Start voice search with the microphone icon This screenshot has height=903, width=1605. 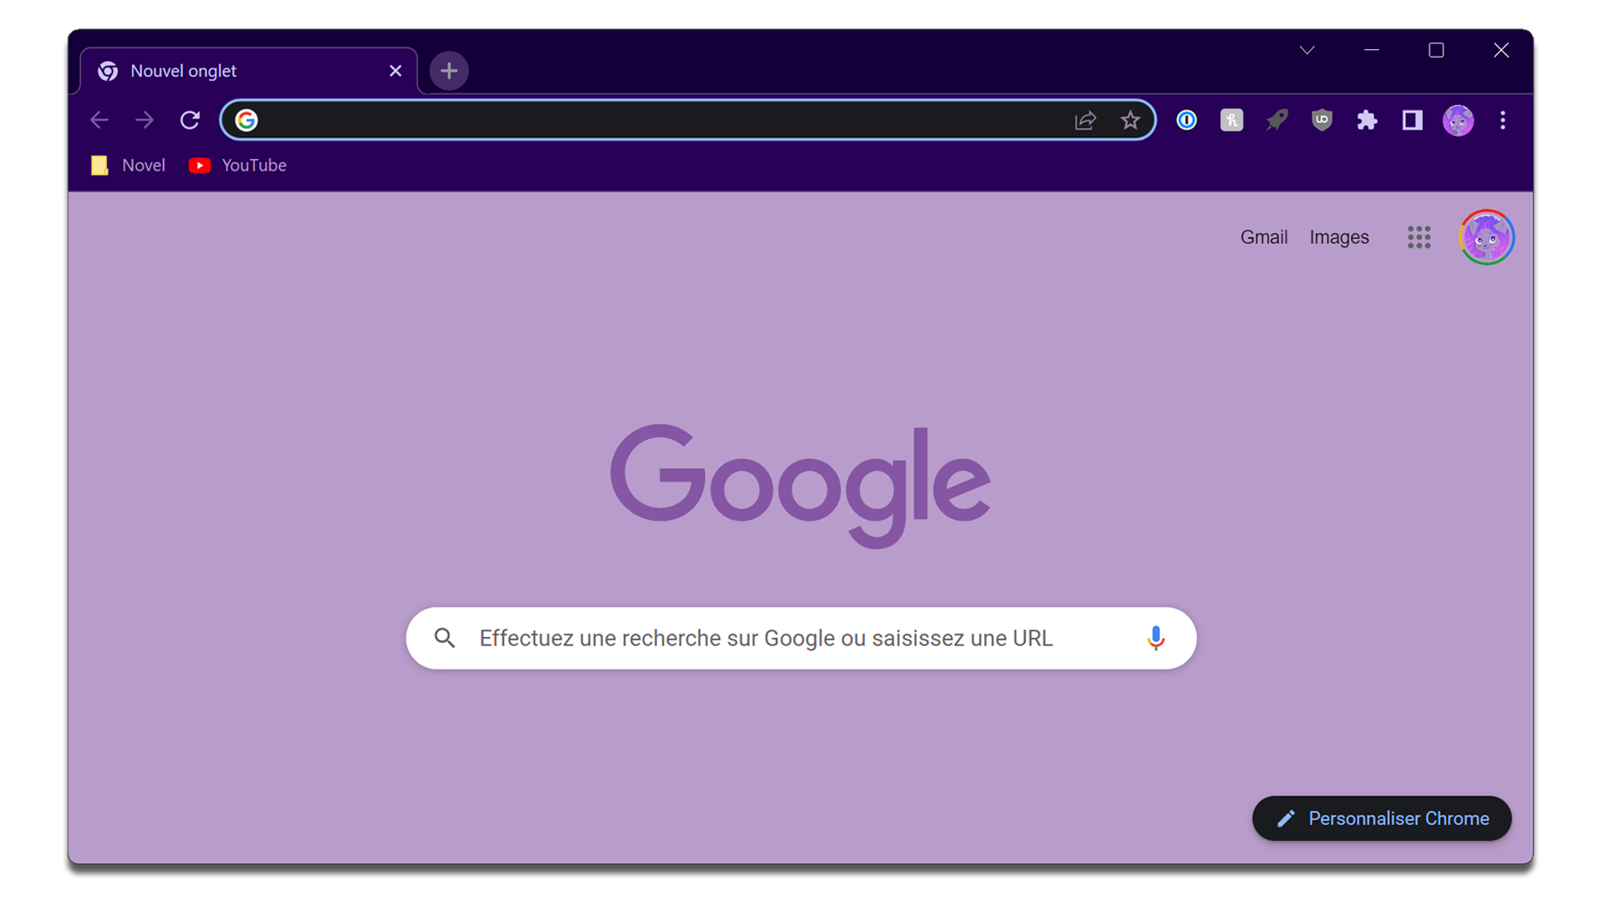coord(1155,638)
